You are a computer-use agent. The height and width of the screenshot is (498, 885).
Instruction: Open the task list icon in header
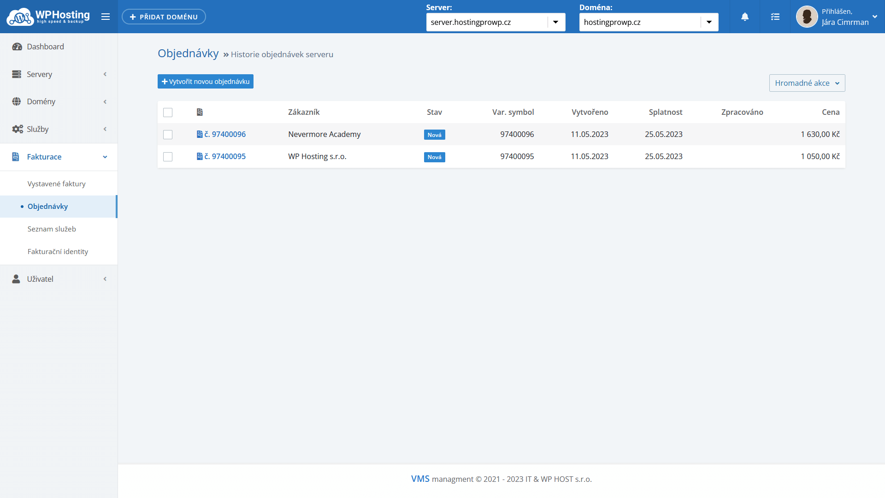775,17
